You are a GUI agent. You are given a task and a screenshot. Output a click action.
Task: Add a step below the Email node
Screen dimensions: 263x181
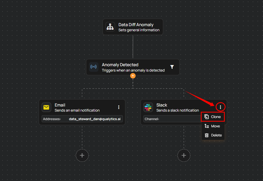click(x=82, y=155)
